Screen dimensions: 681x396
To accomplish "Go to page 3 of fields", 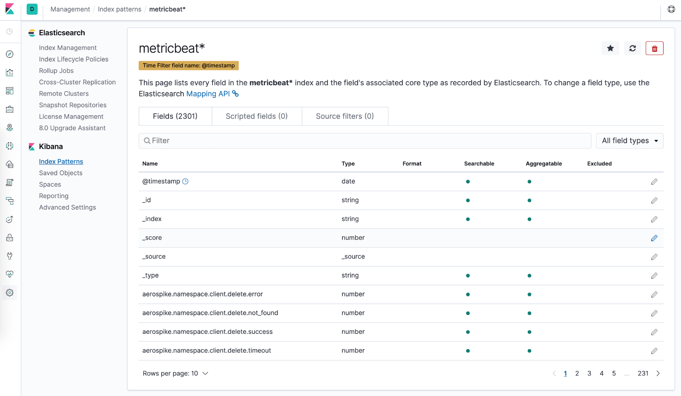I will coord(589,374).
